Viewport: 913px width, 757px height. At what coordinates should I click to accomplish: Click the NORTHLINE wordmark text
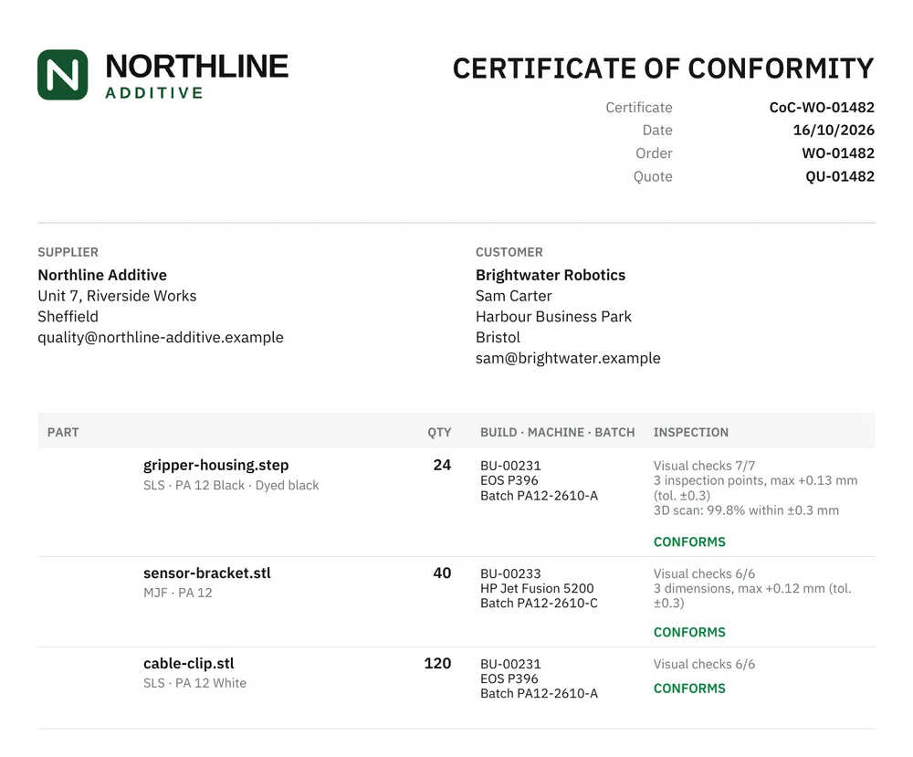pyautogui.click(x=197, y=67)
